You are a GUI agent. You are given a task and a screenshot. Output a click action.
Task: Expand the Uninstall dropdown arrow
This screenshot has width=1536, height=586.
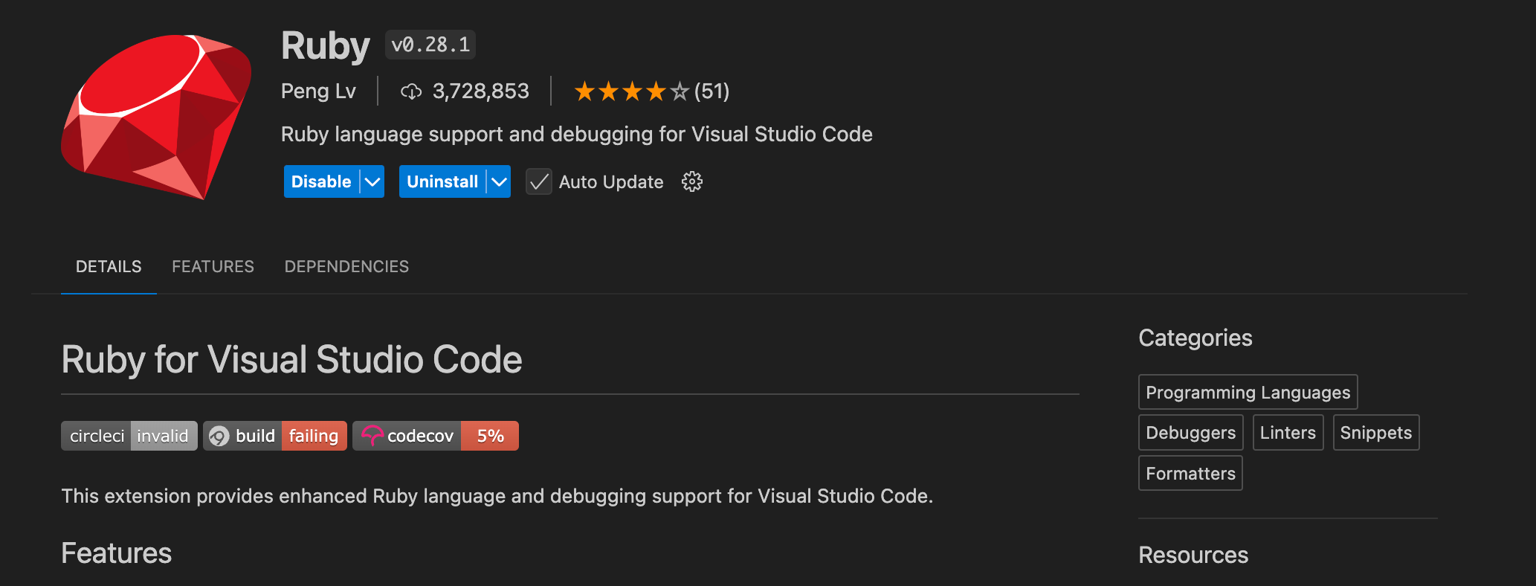pos(499,181)
